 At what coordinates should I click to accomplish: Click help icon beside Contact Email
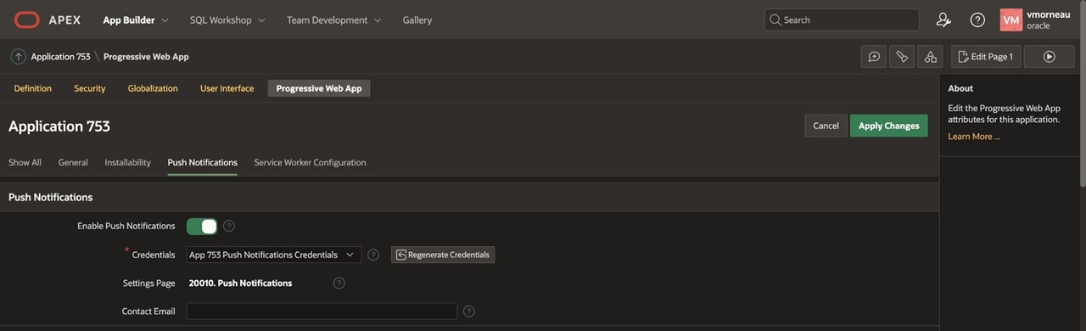[x=468, y=311]
